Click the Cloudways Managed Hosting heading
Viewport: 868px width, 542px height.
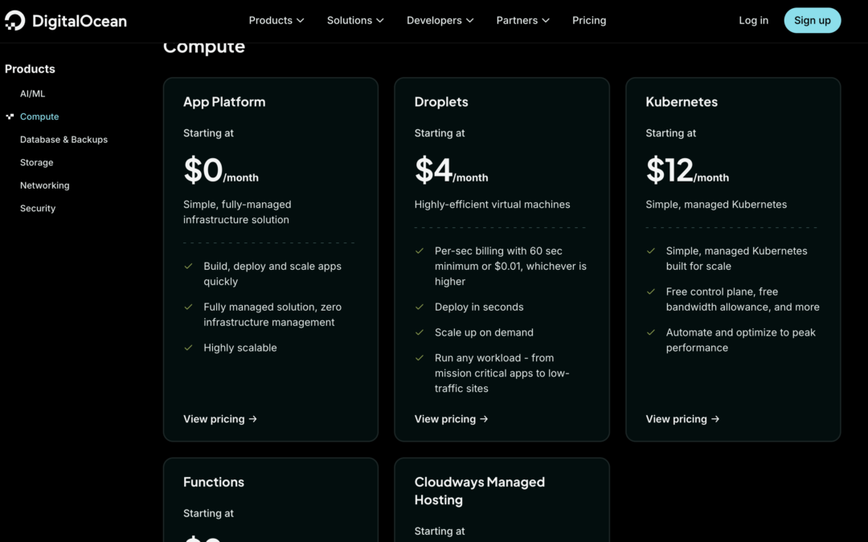(479, 491)
